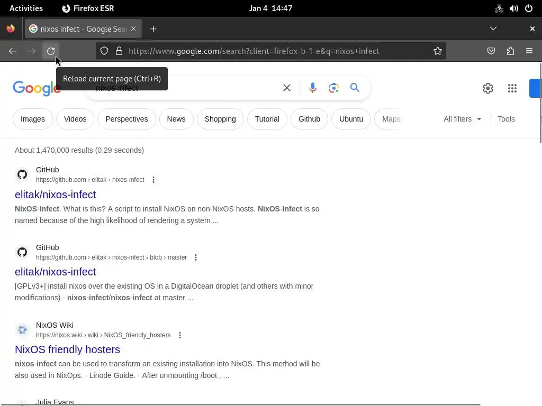The height and width of the screenshot is (406, 542).
Task: Reload the current page
Action: [51, 51]
